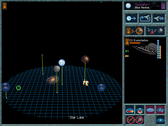Viewport: 168px width, 126px height.
Task: Select the CS Exploitation ship name
Action: tap(139, 40)
